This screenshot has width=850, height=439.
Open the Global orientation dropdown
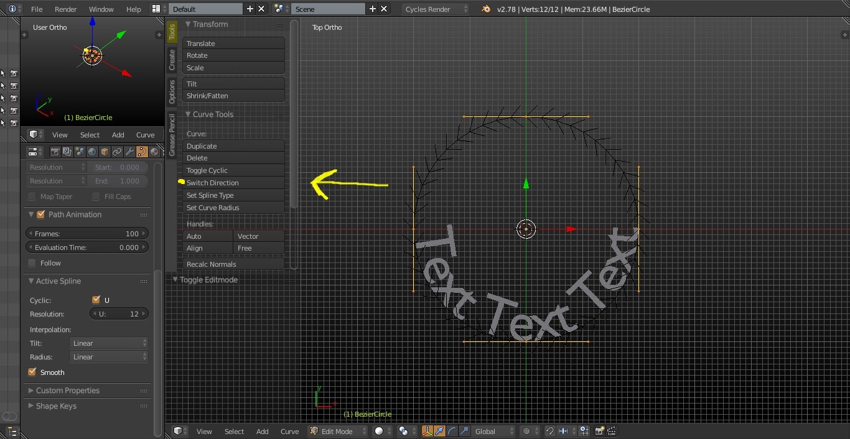point(494,431)
